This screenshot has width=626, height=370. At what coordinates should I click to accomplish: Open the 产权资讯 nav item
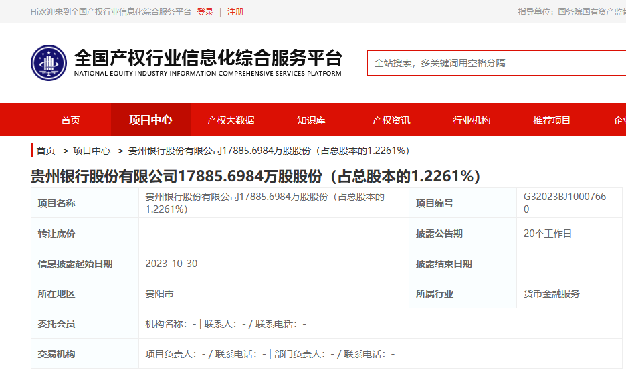coord(391,120)
